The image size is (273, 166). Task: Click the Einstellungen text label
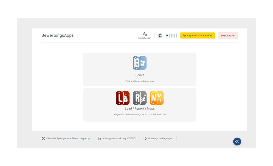tap(145, 38)
